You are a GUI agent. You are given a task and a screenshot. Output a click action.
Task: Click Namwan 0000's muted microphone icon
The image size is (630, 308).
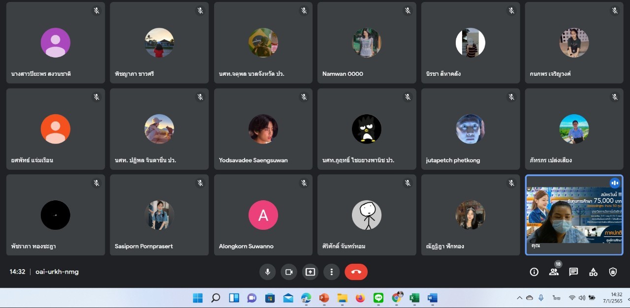(408, 10)
